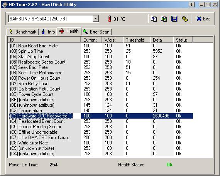
Task: Select the Ultra DMA CRC Error Count row
Action: (x=100, y=137)
